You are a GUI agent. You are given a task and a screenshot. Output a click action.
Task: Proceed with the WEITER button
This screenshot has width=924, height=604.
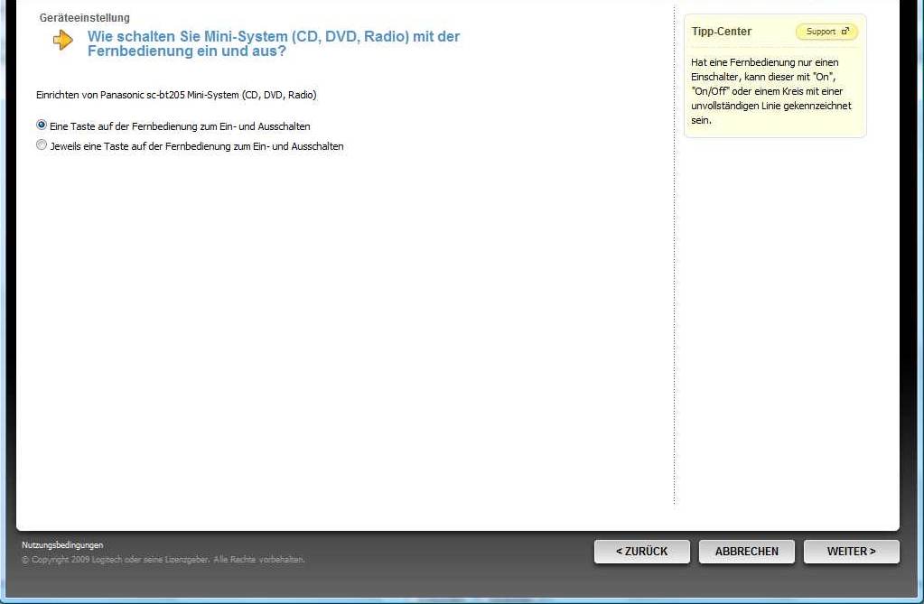coord(851,552)
